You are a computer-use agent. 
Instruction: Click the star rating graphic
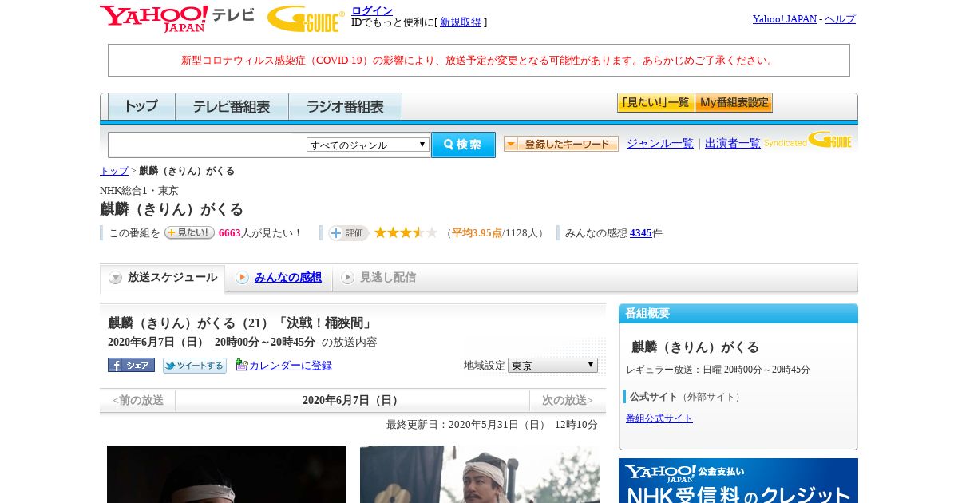pyautogui.click(x=406, y=232)
